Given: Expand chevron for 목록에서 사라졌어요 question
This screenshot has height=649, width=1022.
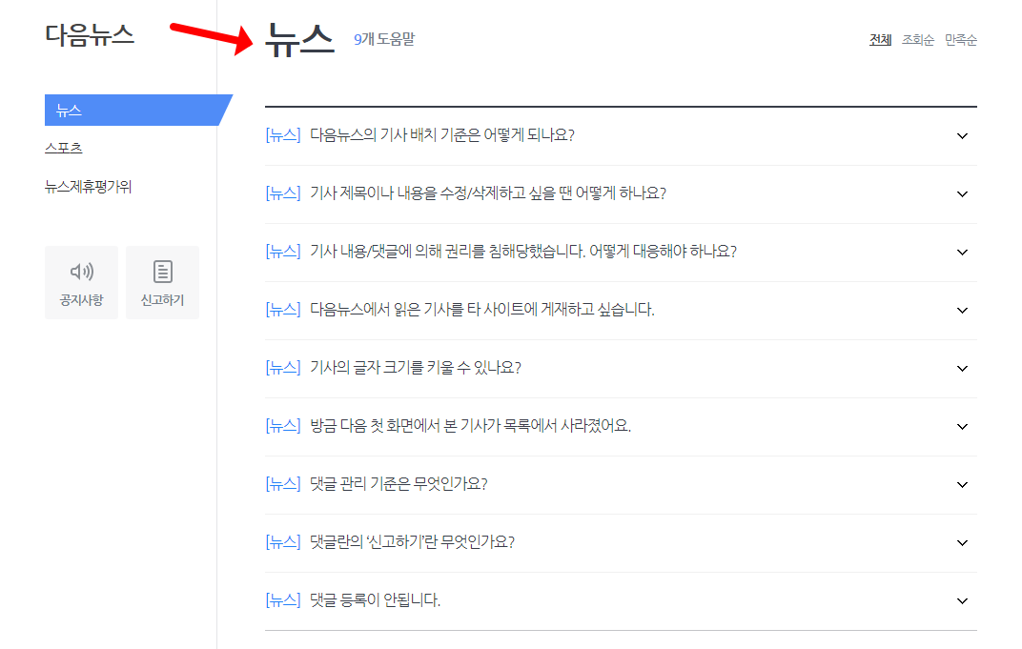Looking at the screenshot, I should [962, 426].
